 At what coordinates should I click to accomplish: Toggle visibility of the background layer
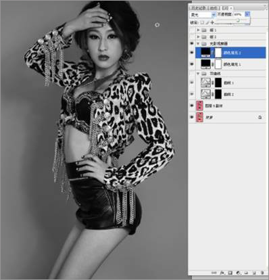[x=192, y=117]
